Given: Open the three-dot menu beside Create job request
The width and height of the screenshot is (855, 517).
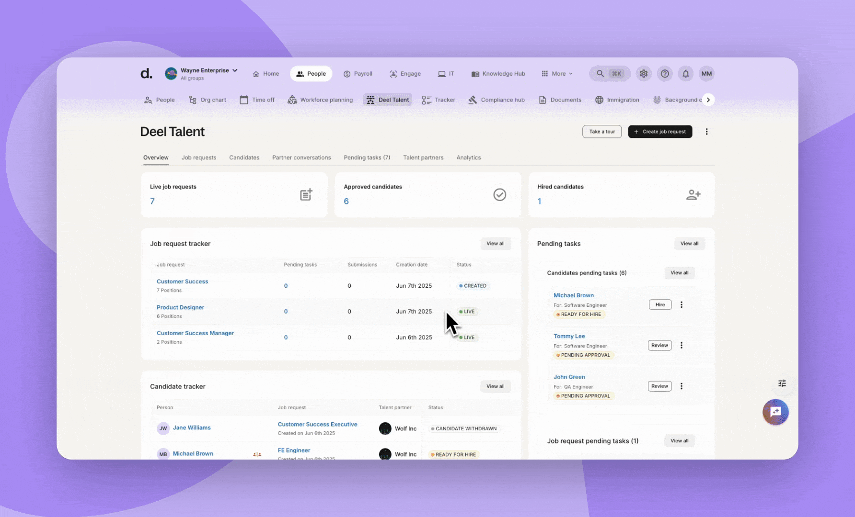Looking at the screenshot, I should pos(706,132).
